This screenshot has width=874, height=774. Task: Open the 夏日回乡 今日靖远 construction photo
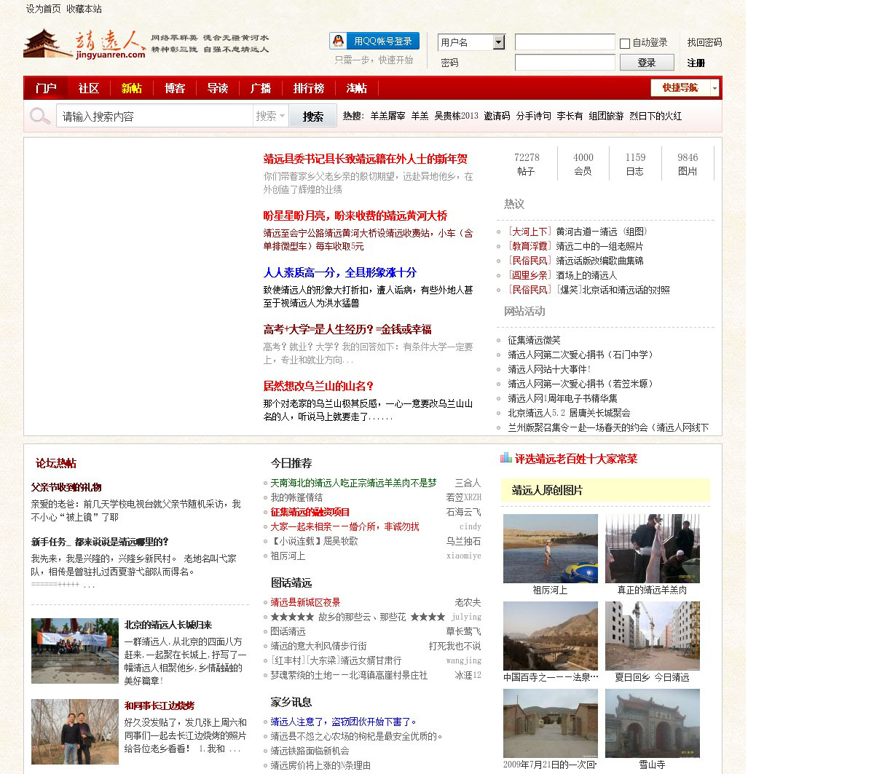click(x=652, y=636)
